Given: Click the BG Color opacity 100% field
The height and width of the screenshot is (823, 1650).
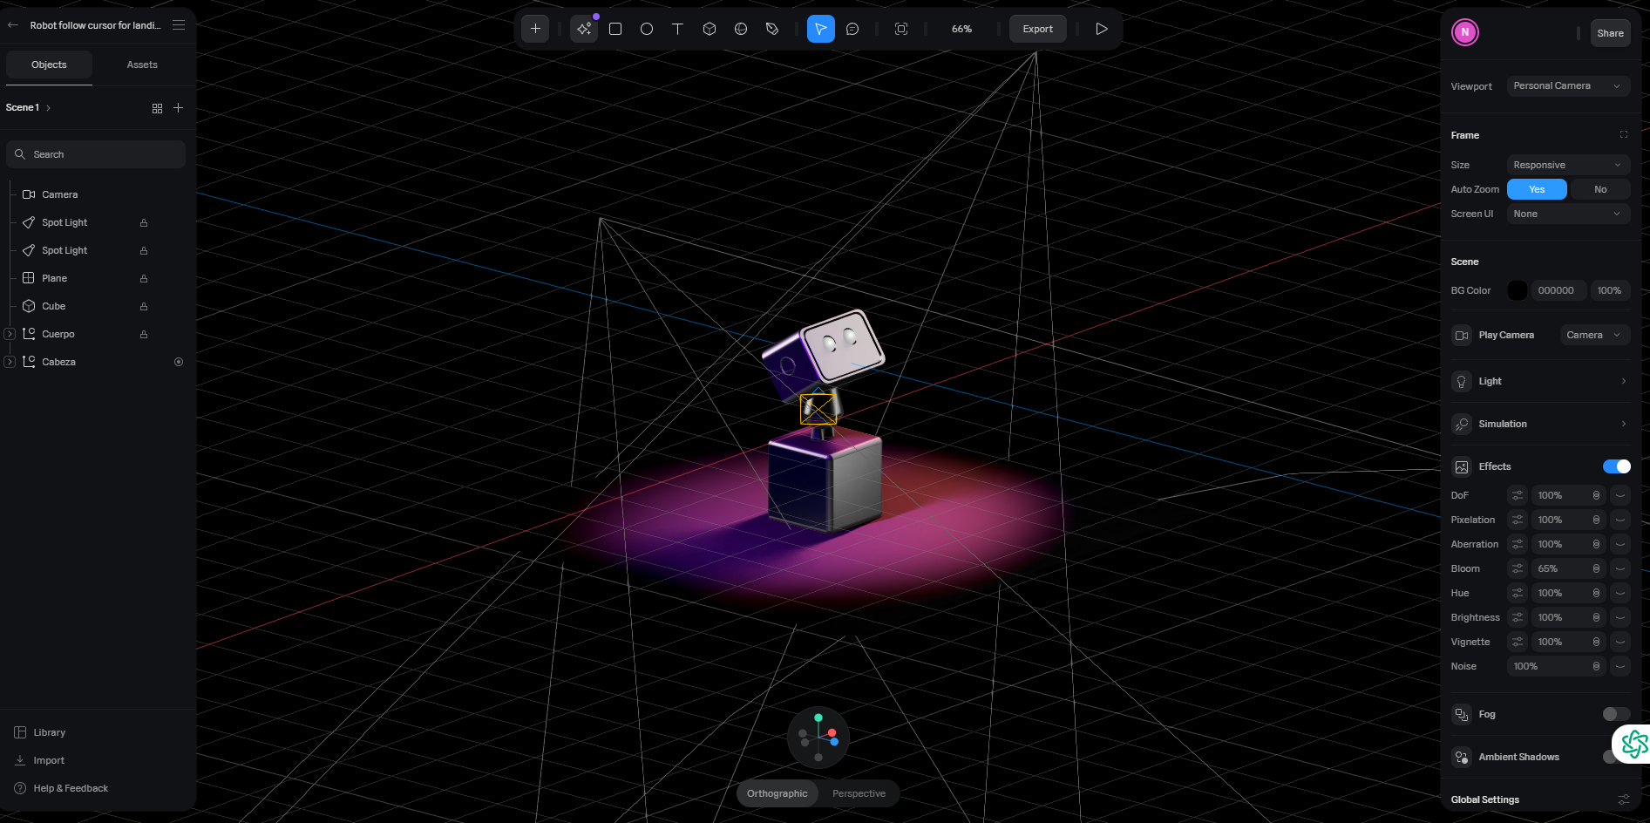Looking at the screenshot, I should [1610, 290].
